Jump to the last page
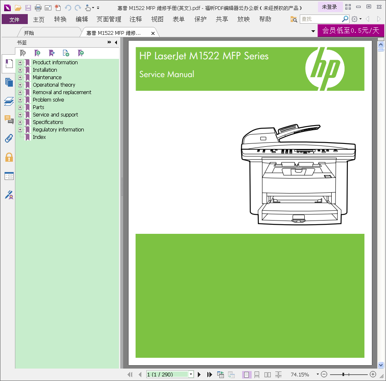This screenshot has width=386, height=381. 209,375
